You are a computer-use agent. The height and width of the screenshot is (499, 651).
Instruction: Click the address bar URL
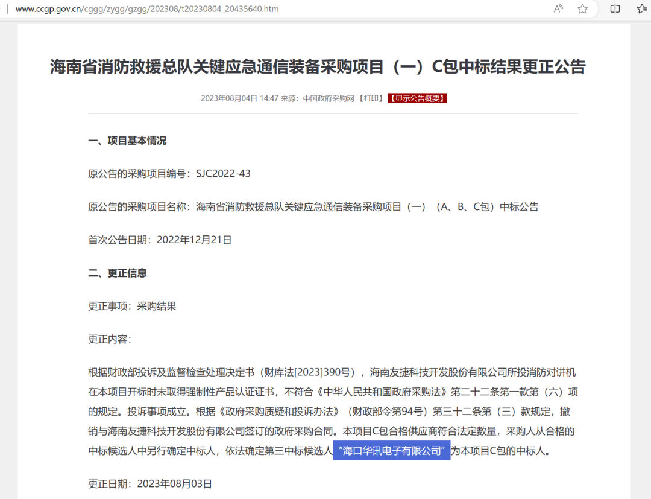click(x=147, y=8)
